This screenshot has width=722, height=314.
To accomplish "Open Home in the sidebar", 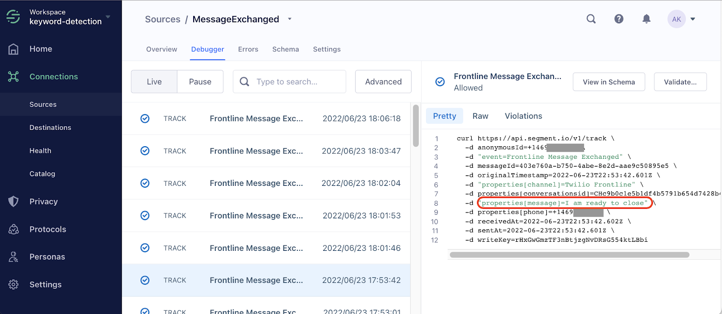I will (41, 49).
